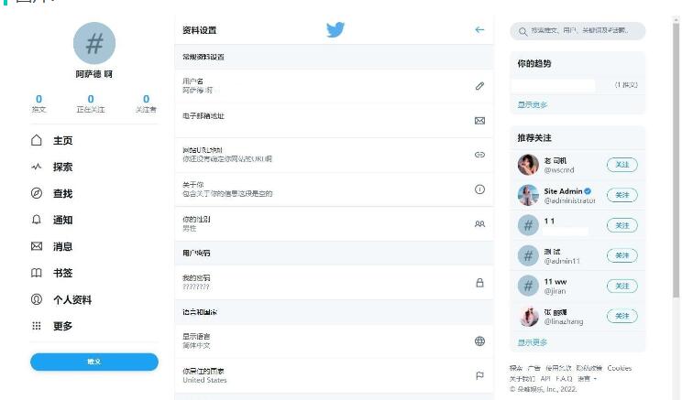This screenshot has height=400, width=682.
Task: Click the pulse icon beside 探索
Action: 37,167
